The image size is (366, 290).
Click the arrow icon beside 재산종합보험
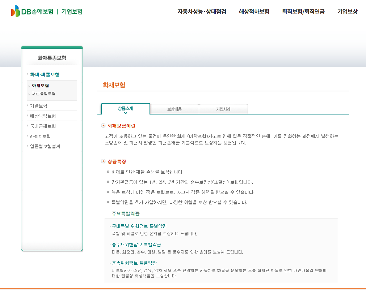[29, 94]
